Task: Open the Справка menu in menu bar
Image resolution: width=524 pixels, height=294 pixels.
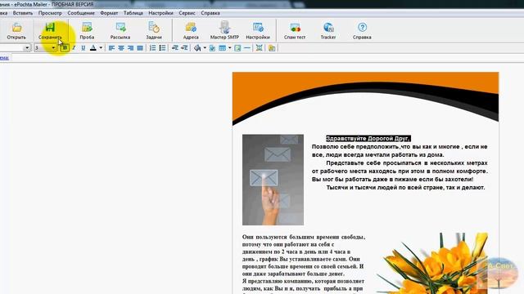Action: tap(210, 13)
